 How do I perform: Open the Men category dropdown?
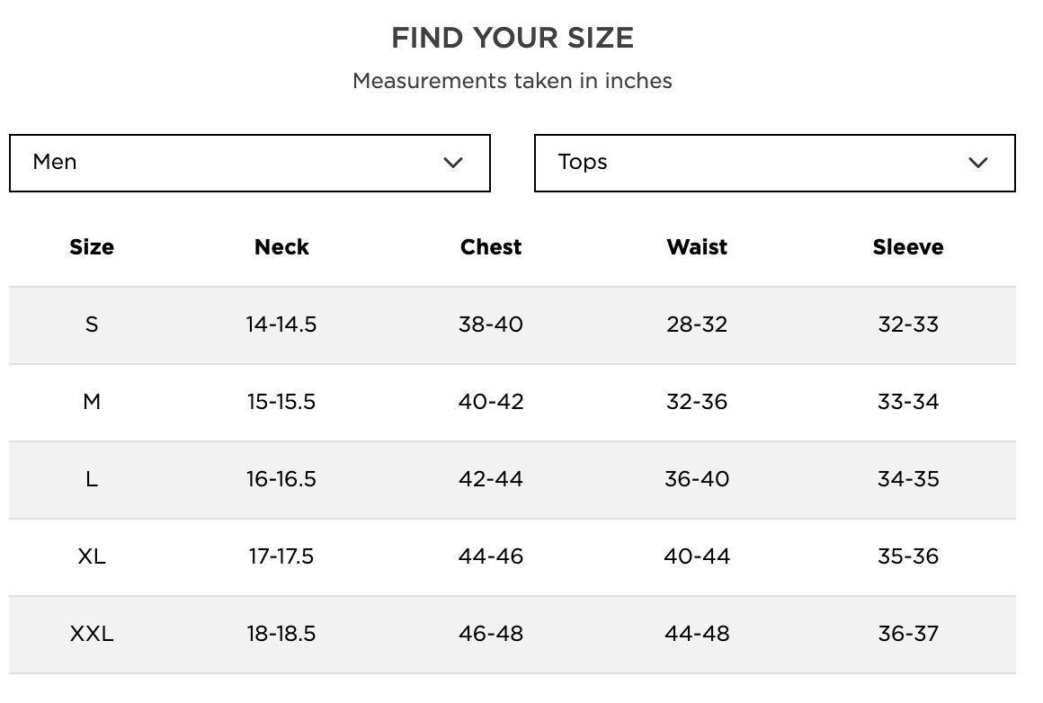249,163
